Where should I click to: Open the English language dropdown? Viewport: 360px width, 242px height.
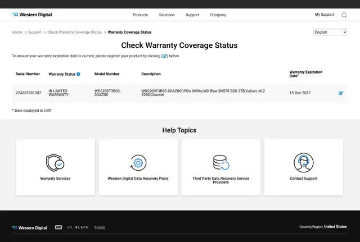tap(330, 32)
